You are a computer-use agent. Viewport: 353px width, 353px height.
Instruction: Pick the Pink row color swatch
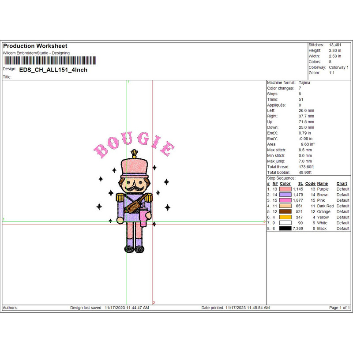tap(285, 200)
